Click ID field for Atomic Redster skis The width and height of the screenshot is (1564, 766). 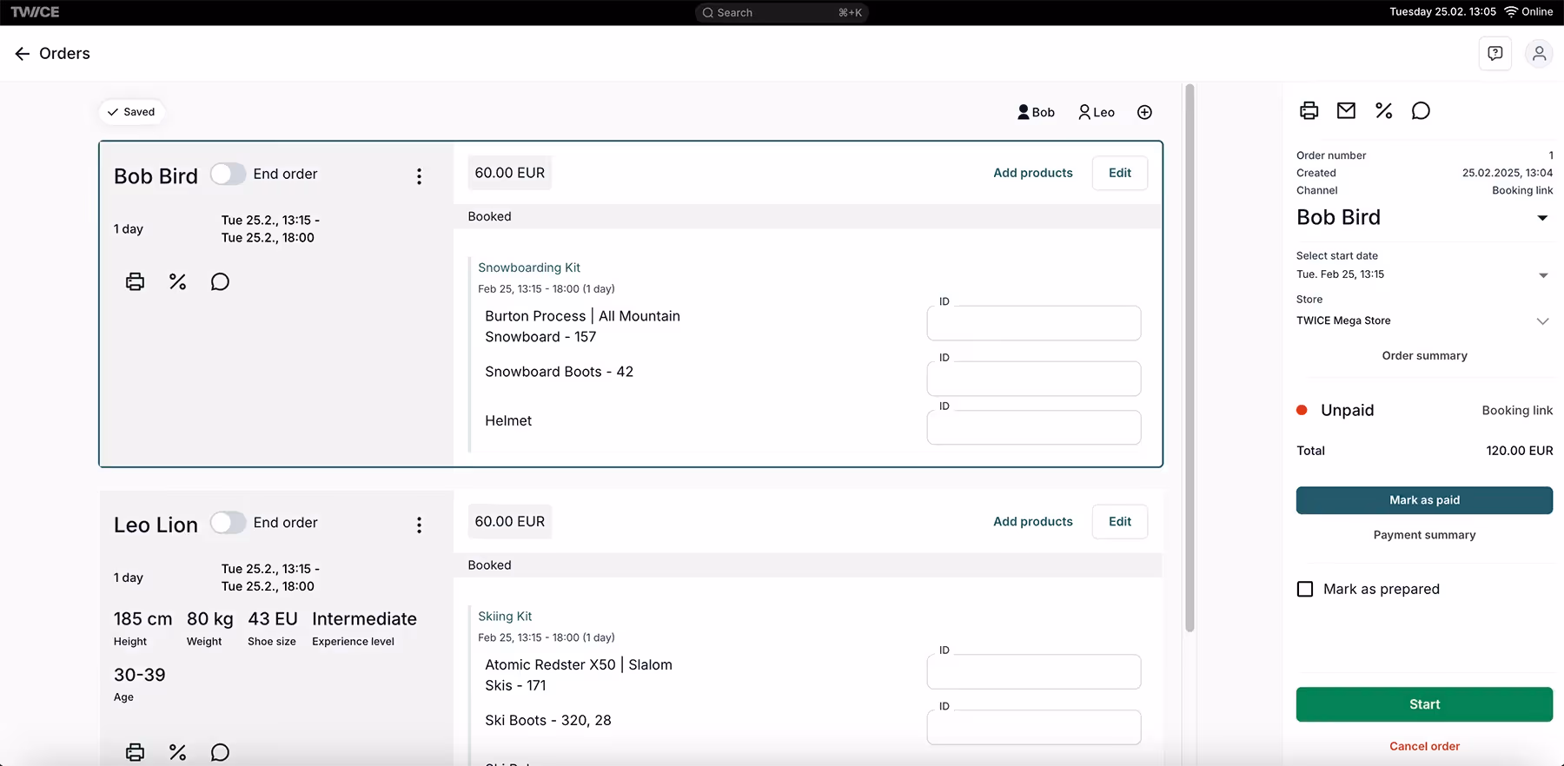coord(1034,671)
